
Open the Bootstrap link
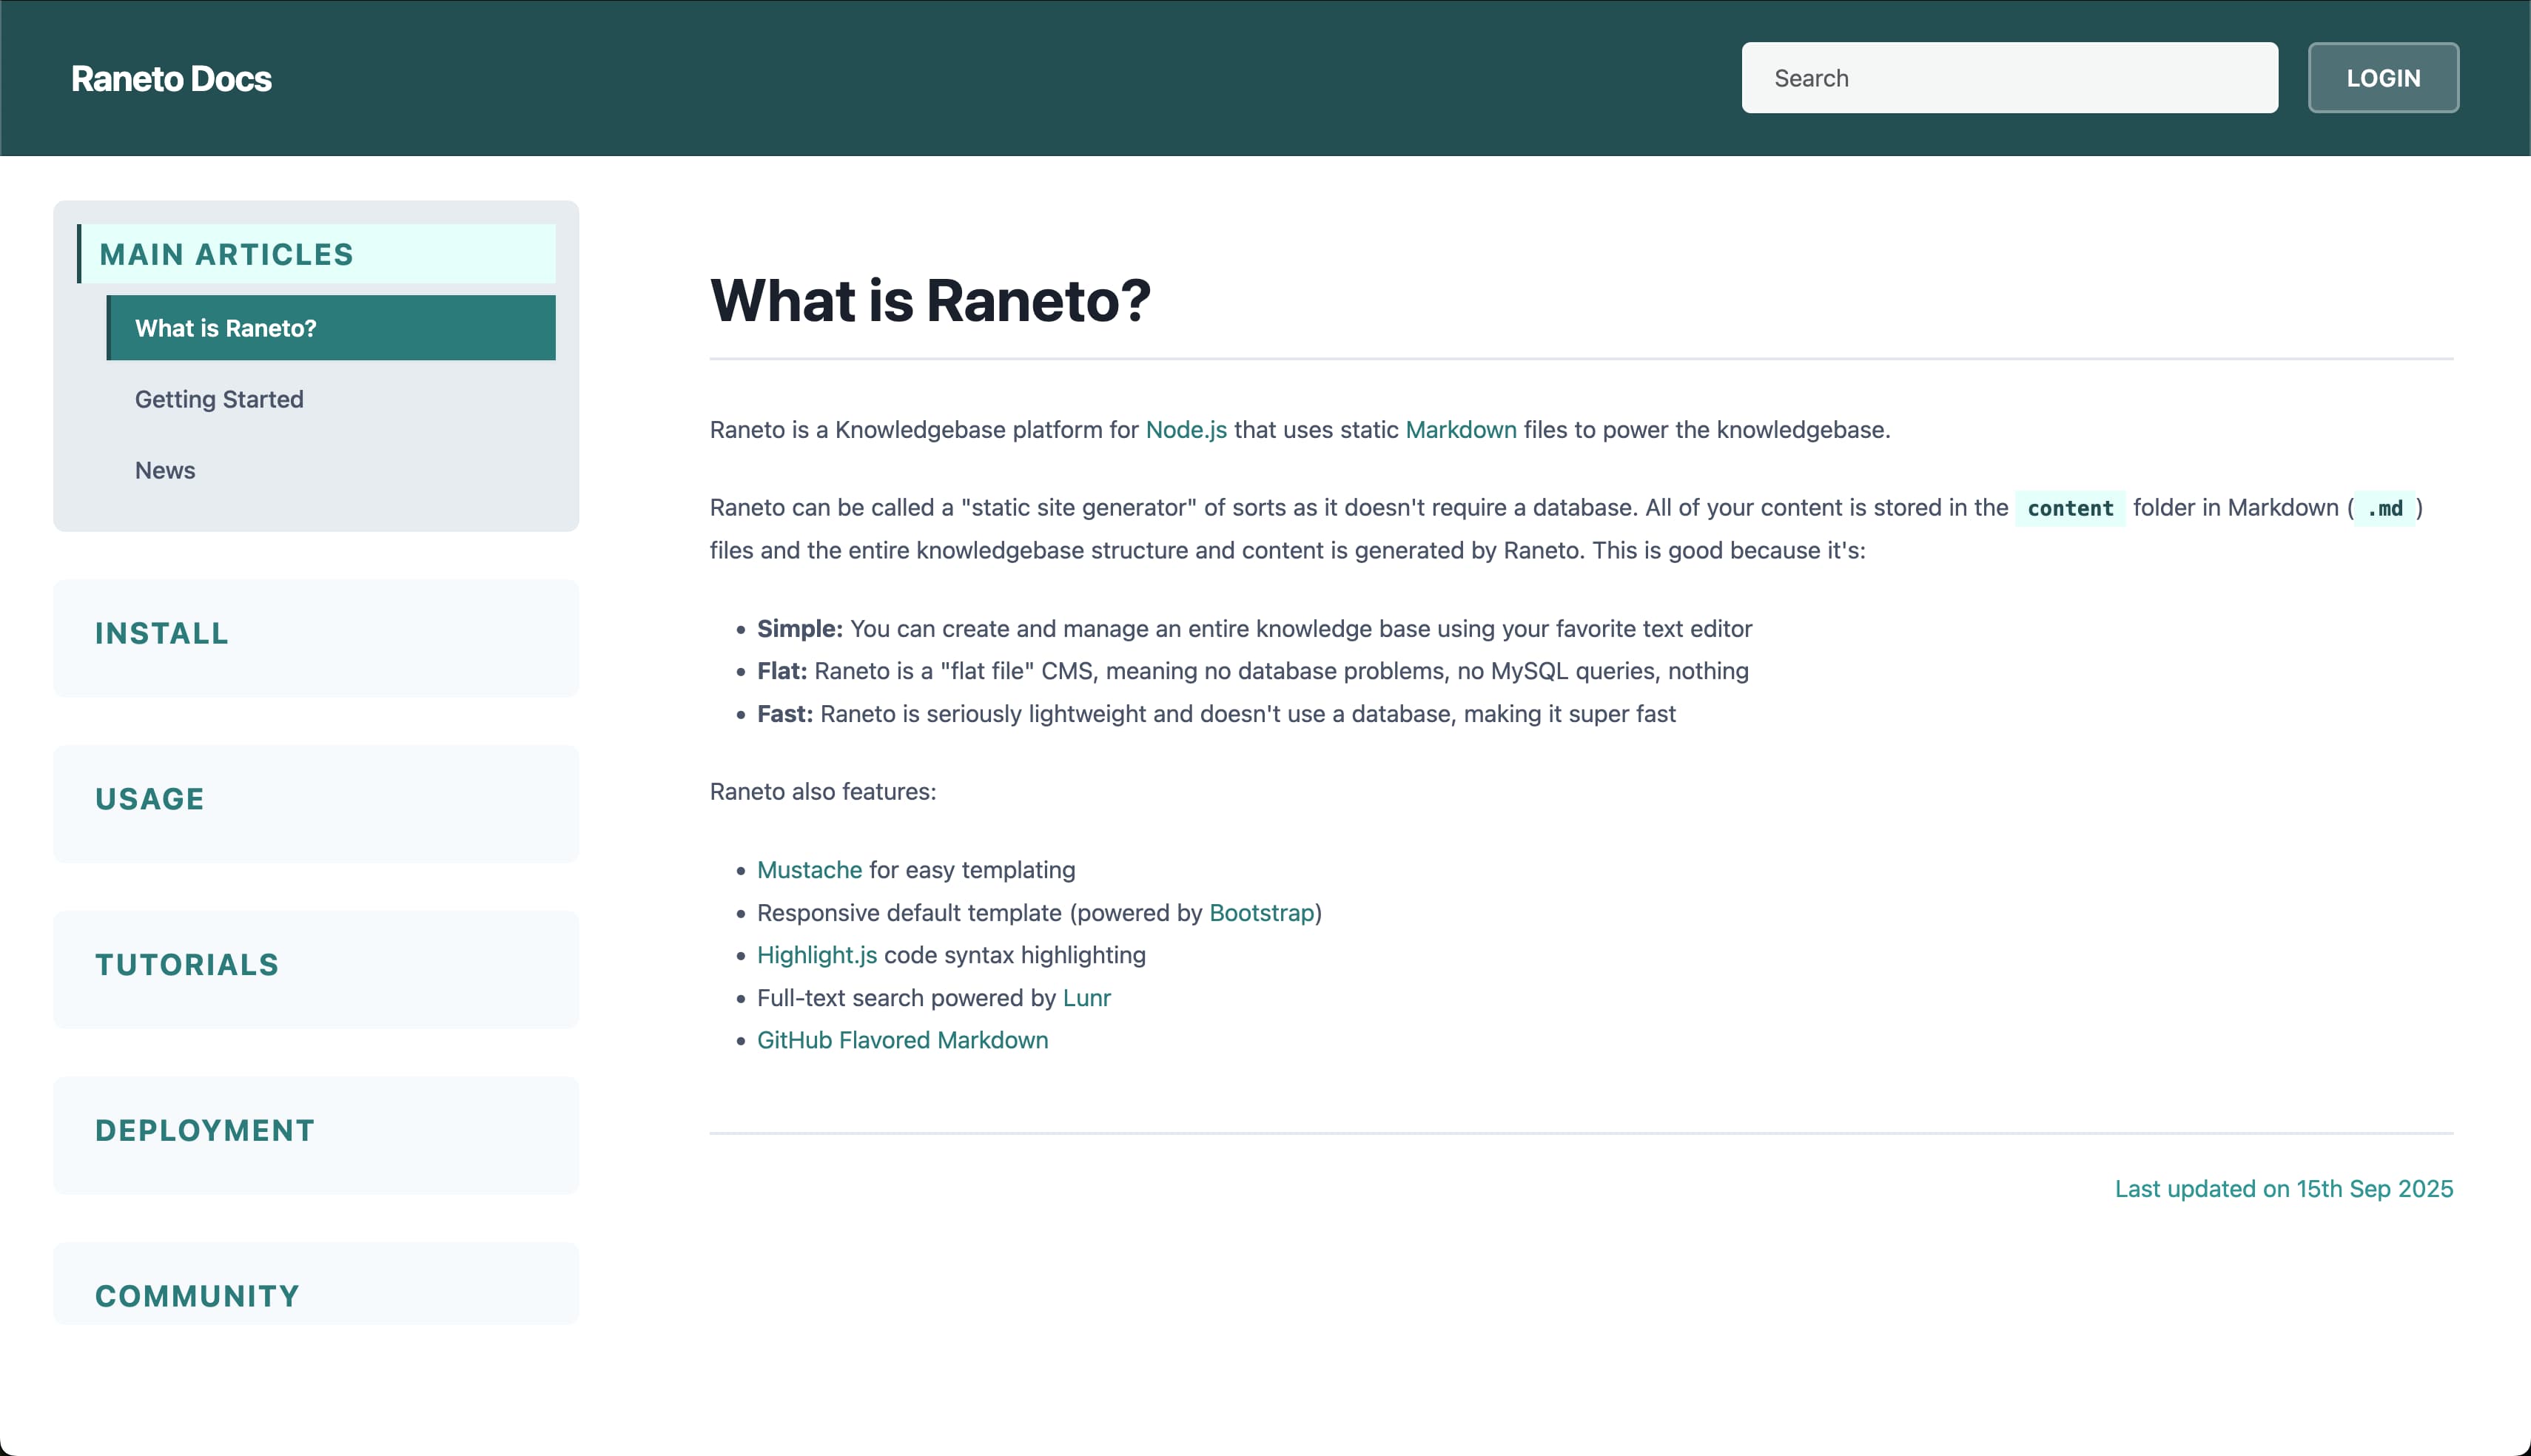[1261, 913]
